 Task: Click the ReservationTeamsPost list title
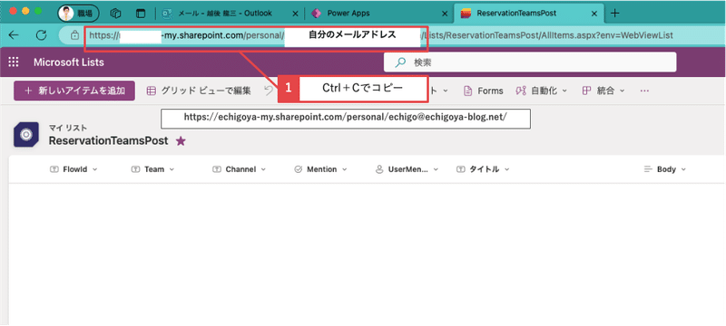point(108,141)
